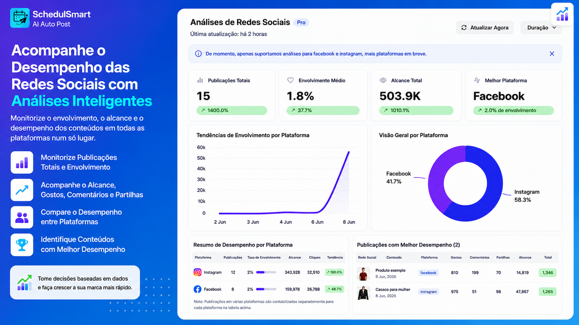Dismiss the platform support notice banner
The image size is (579, 325).
[x=552, y=54]
